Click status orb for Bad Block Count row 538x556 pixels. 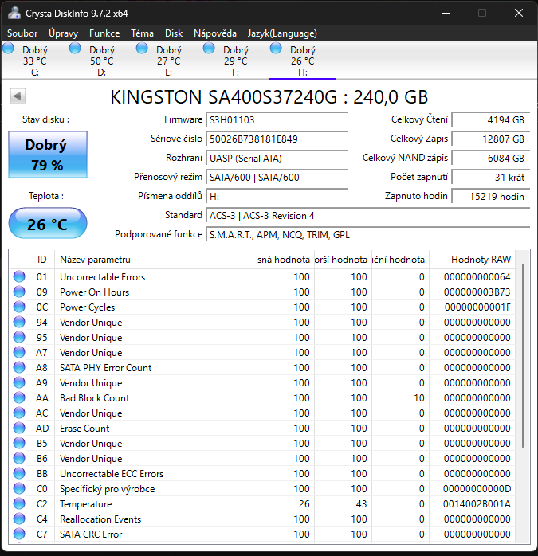click(19, 397)
